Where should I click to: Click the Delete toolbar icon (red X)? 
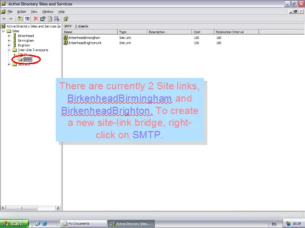tap(36, 19)
